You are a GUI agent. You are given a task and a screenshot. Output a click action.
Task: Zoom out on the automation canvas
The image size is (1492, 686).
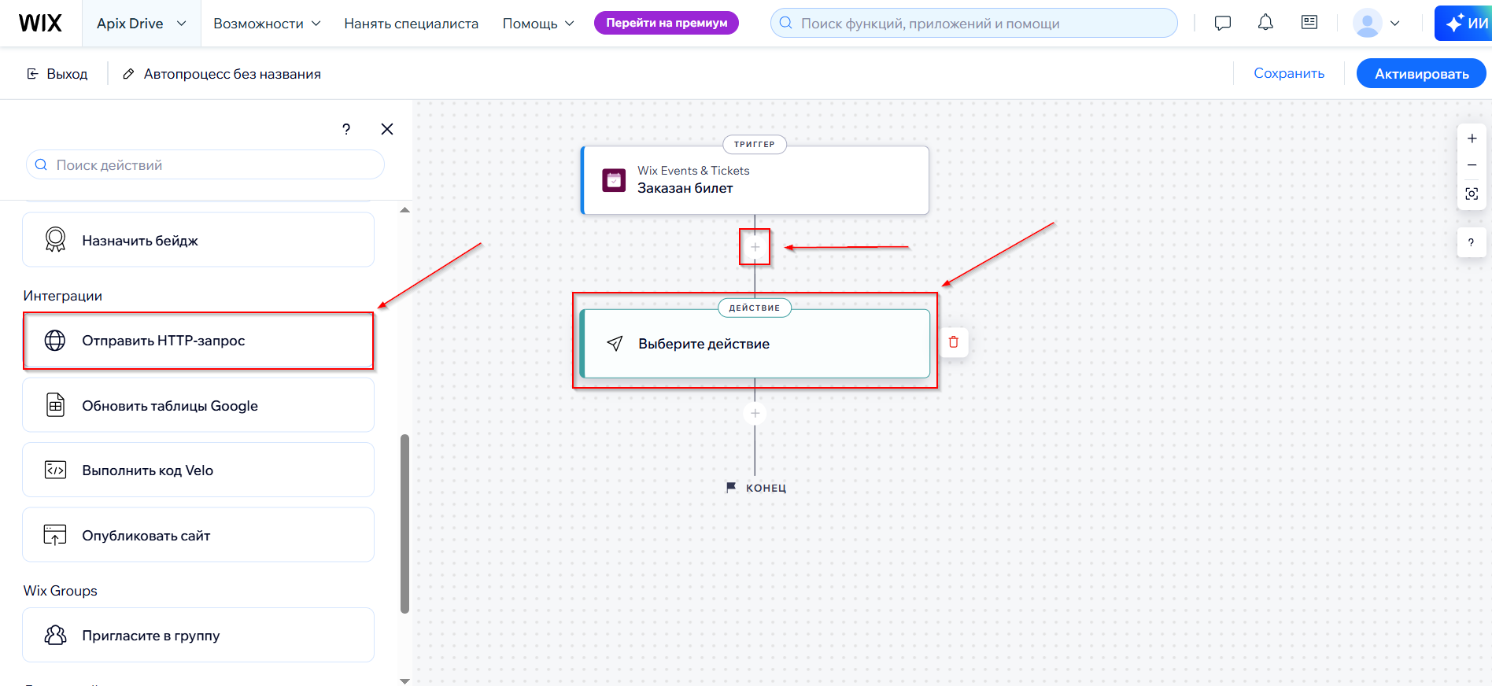(x=1472, y=165)
